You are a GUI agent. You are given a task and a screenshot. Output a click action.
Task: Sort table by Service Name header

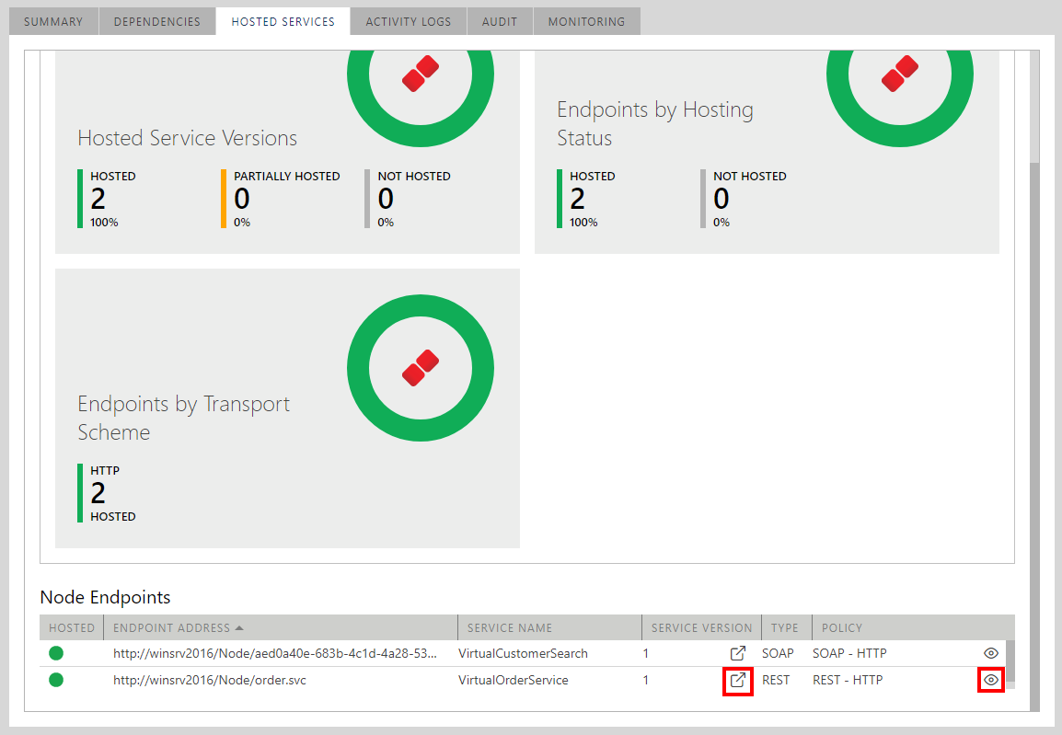coord(509,628)
